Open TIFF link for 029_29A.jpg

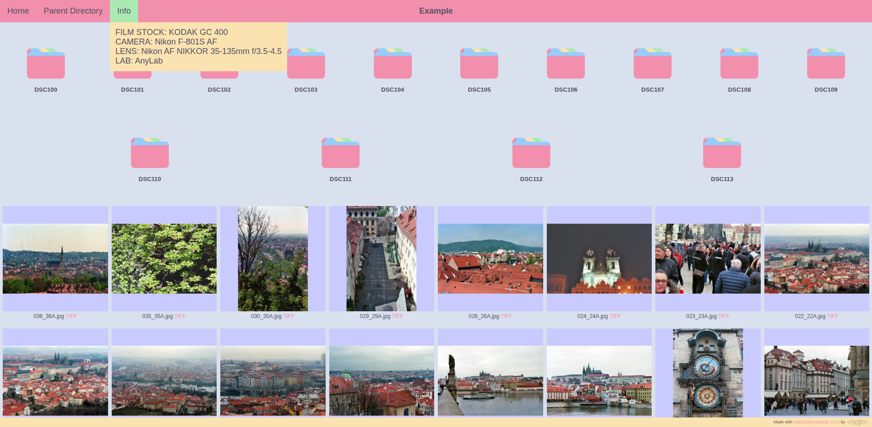click(397, 316)
